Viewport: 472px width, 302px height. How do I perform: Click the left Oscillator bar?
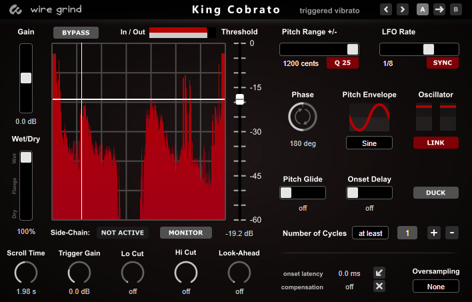(424, 117)
